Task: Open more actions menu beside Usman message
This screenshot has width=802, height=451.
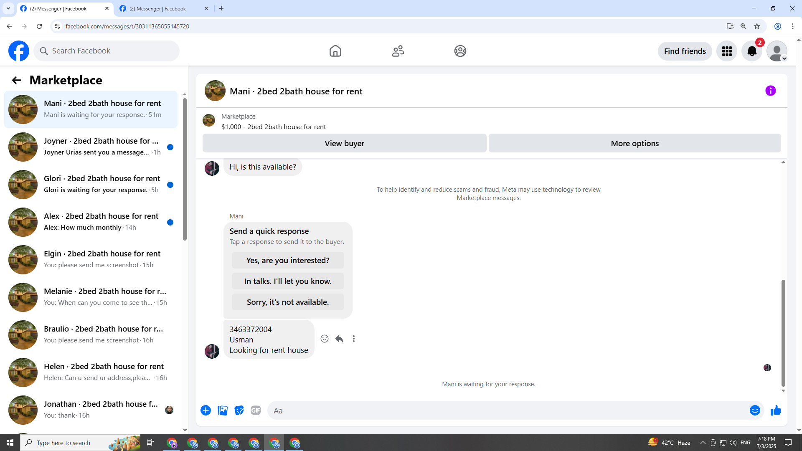Action: [x=354, y=339]
